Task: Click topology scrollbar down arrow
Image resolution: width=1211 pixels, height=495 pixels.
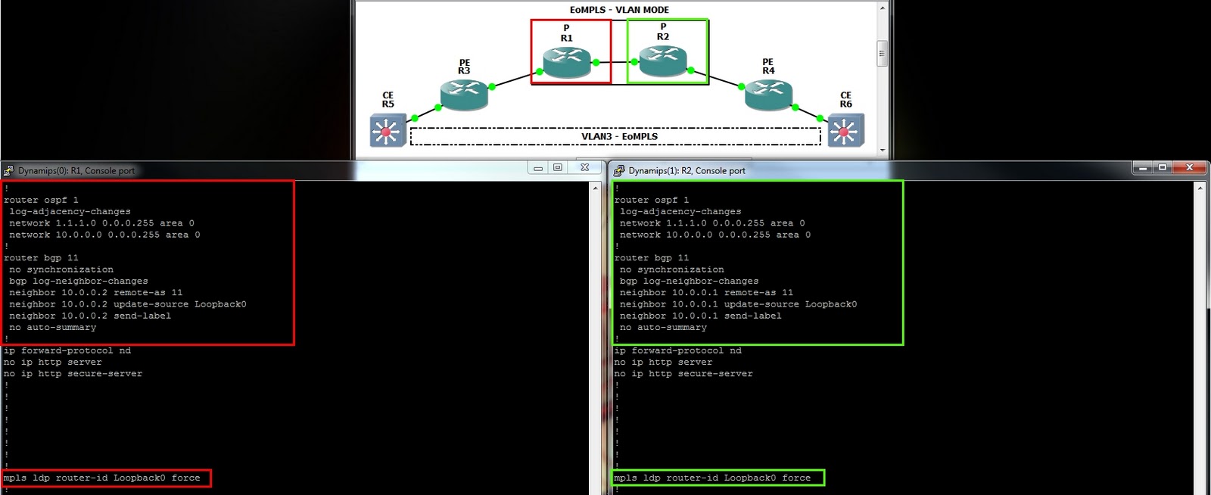Action: [882, 151]
